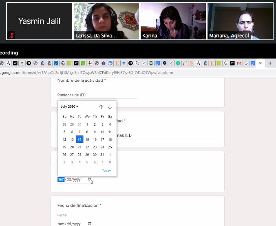Select day 9 in the calendar grid
This screenshot has height=226, width=276.
coord(95,132)
